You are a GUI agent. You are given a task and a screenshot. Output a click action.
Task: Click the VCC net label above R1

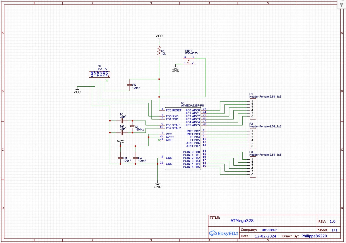tap(159, 36)
